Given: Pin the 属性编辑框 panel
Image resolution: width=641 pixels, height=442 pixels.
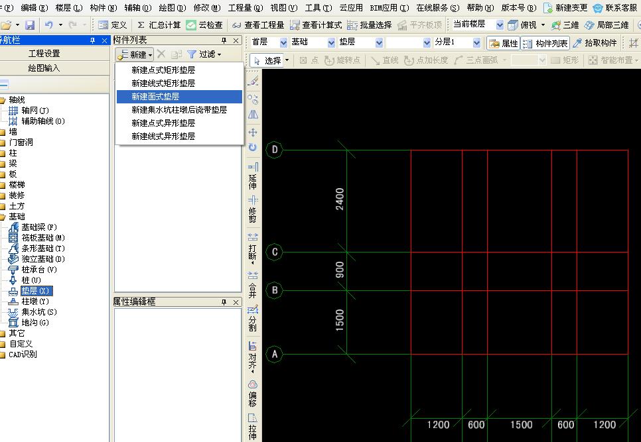Looking at the screenshot, I should pyautogui.click(x=224, y=302).
